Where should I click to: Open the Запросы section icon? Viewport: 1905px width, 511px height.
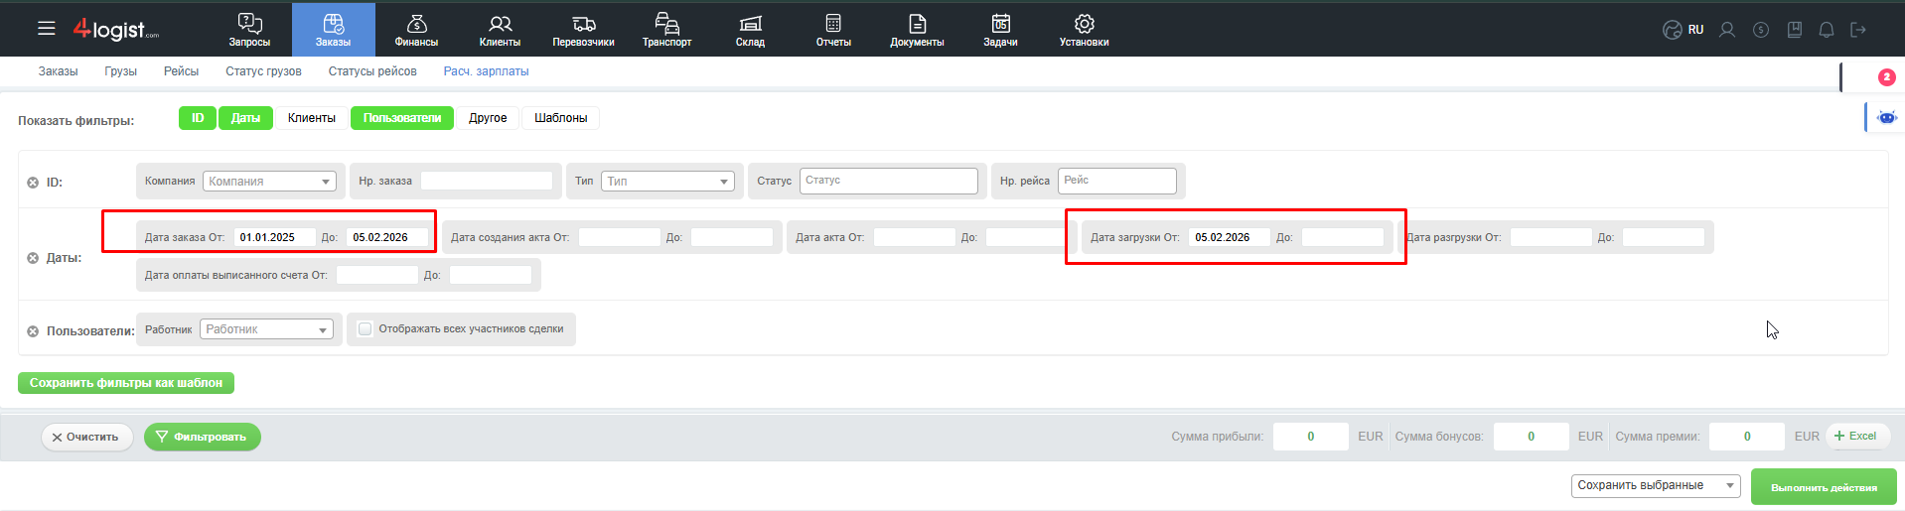[x=249, y=24]
